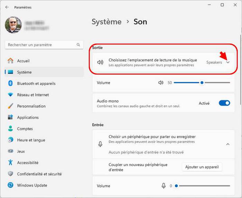Click the Heure et langue globe-clock icon

click(x=10, y=140)
